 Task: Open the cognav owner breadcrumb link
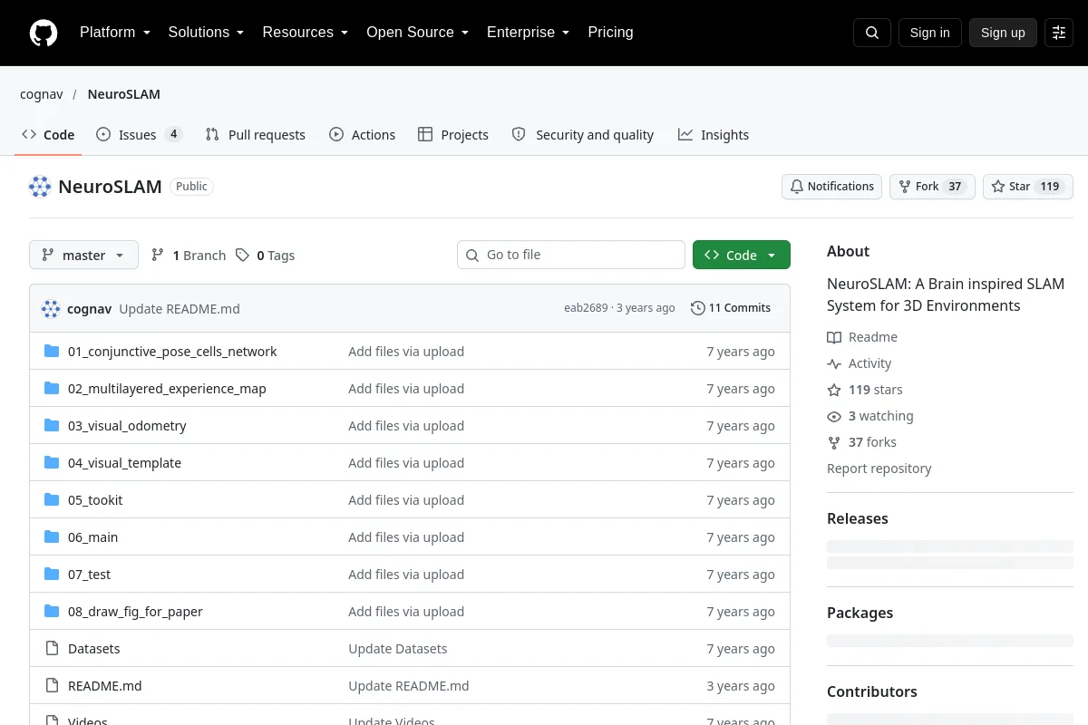click(41, 94)
